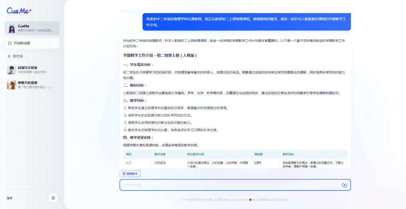
Task: Click the 二、教材分析 heading
Action: (x=135, y=85)
